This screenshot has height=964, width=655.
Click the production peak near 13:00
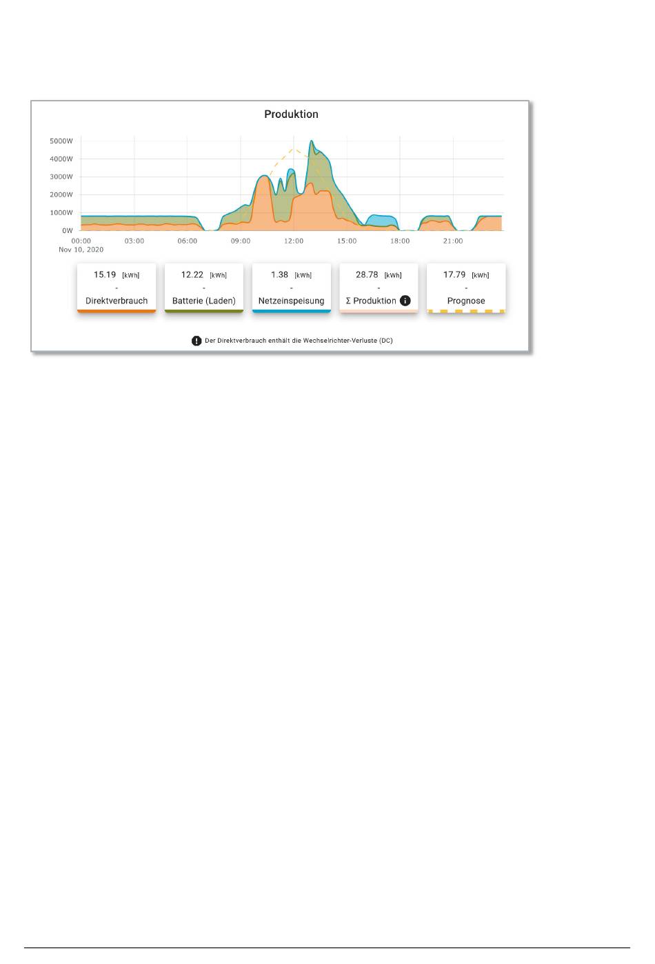[x=312, y=141]
